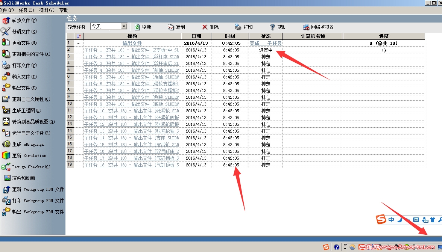Sort by the 状态 column header
The width and height of the screenshot is (442, 252).
(266, 36)
